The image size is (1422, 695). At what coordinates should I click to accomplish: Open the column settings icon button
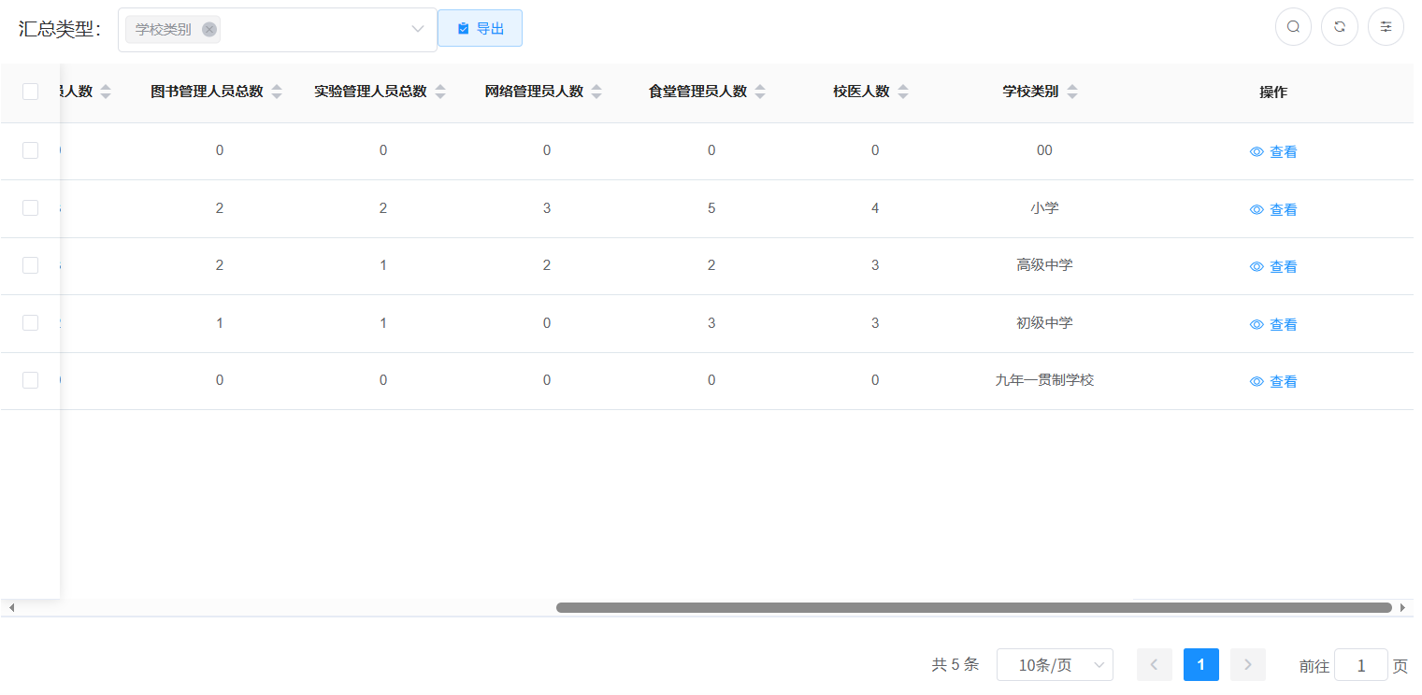(1386, 27)
